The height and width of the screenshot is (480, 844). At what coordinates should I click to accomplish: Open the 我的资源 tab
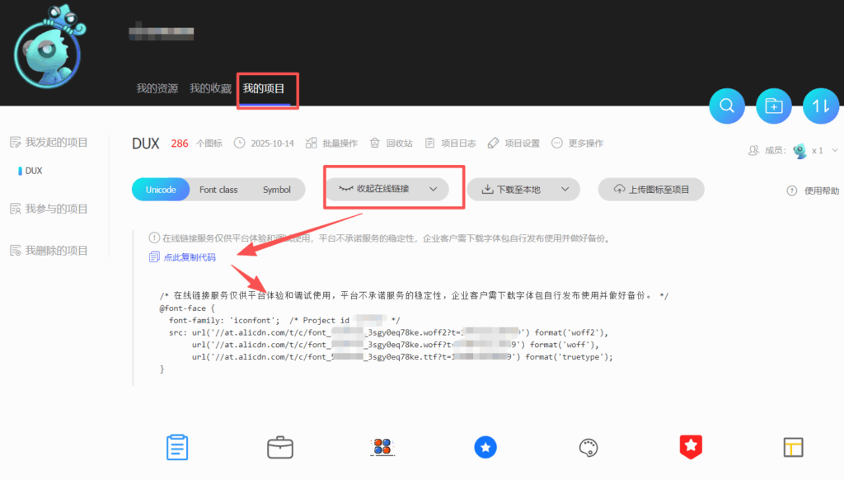pyautogui.click(x=157, y=88)
